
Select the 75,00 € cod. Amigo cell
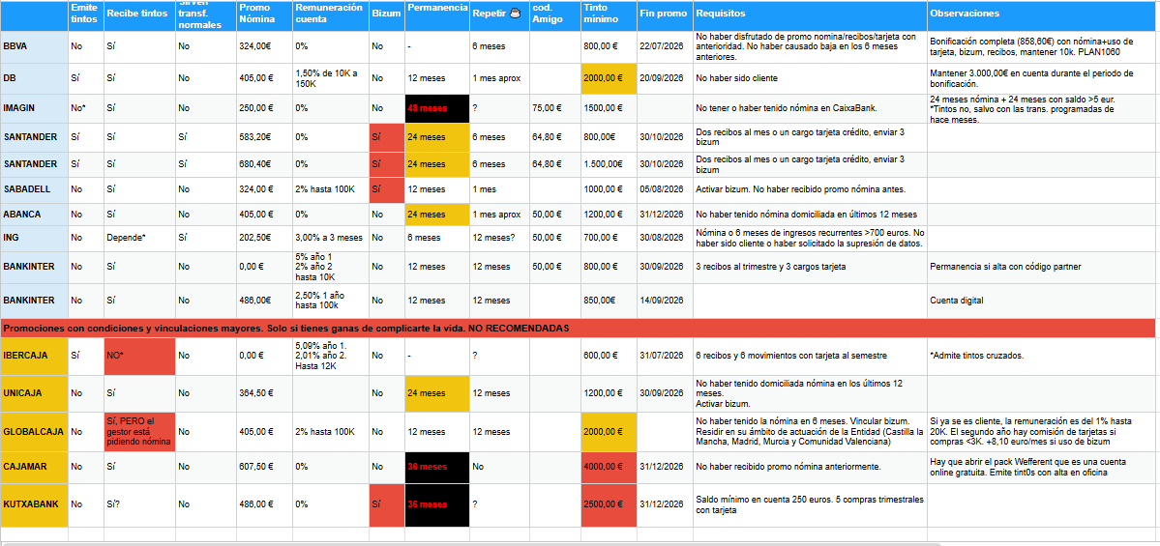click(x=555, y=108)
